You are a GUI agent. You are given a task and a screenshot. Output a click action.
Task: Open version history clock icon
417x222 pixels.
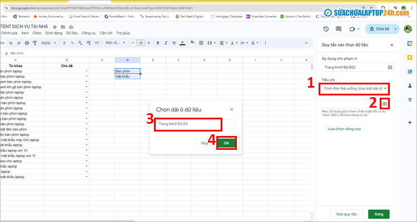tap(326, 29)
